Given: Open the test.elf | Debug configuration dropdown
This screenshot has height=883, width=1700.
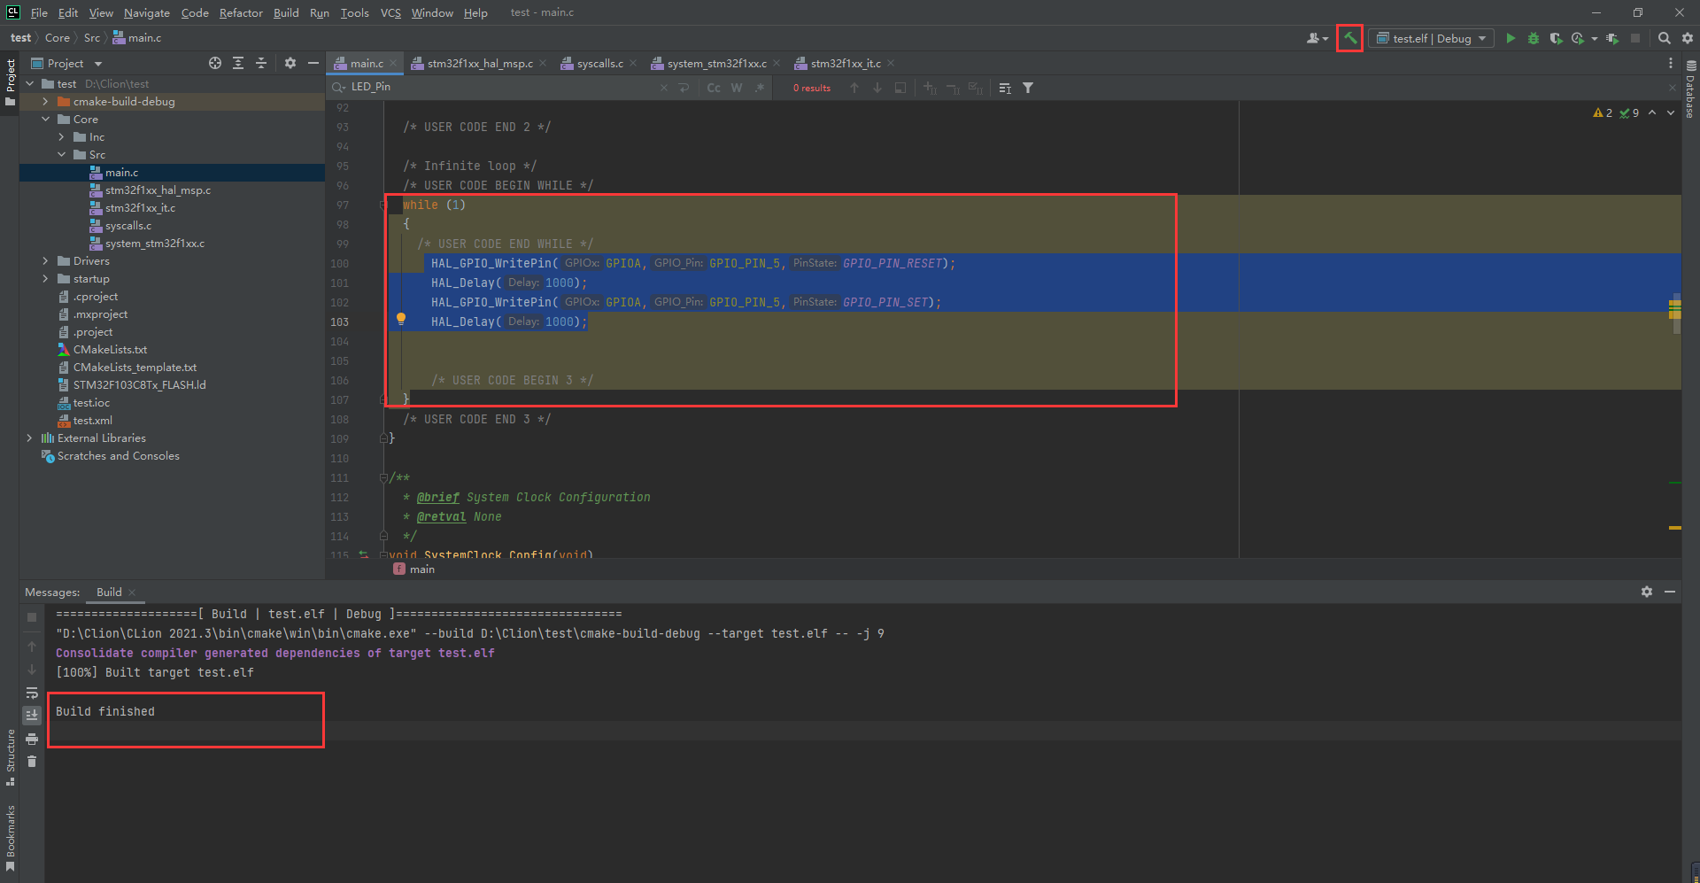Looking at the screenshot, I should tap(1431, 38).
